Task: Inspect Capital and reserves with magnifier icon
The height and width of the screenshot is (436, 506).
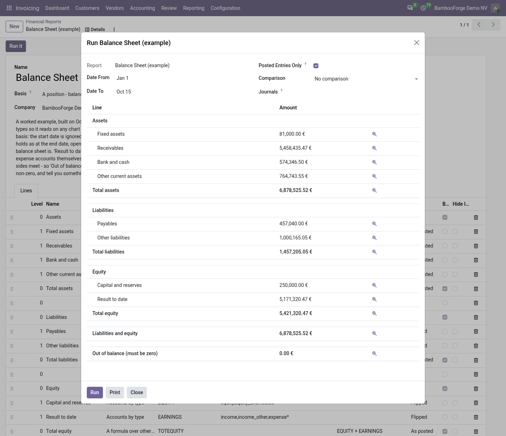Action: point(374,286)
